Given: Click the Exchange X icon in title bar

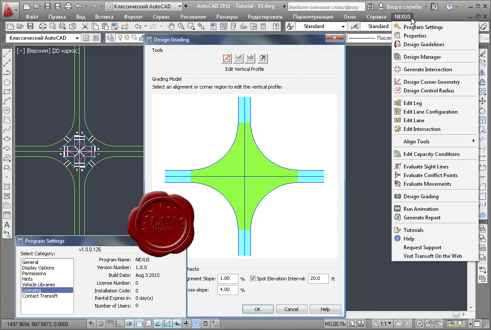Looking at the screenshot, I should click(434, 6).
